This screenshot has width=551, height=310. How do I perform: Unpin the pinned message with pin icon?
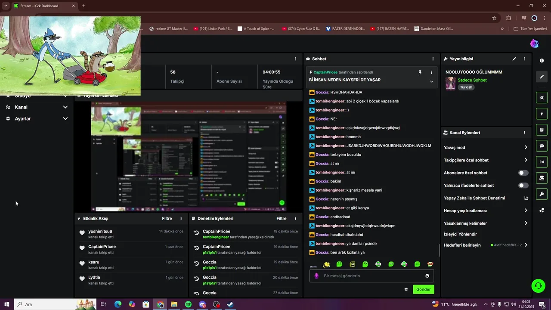pos(420,72)
